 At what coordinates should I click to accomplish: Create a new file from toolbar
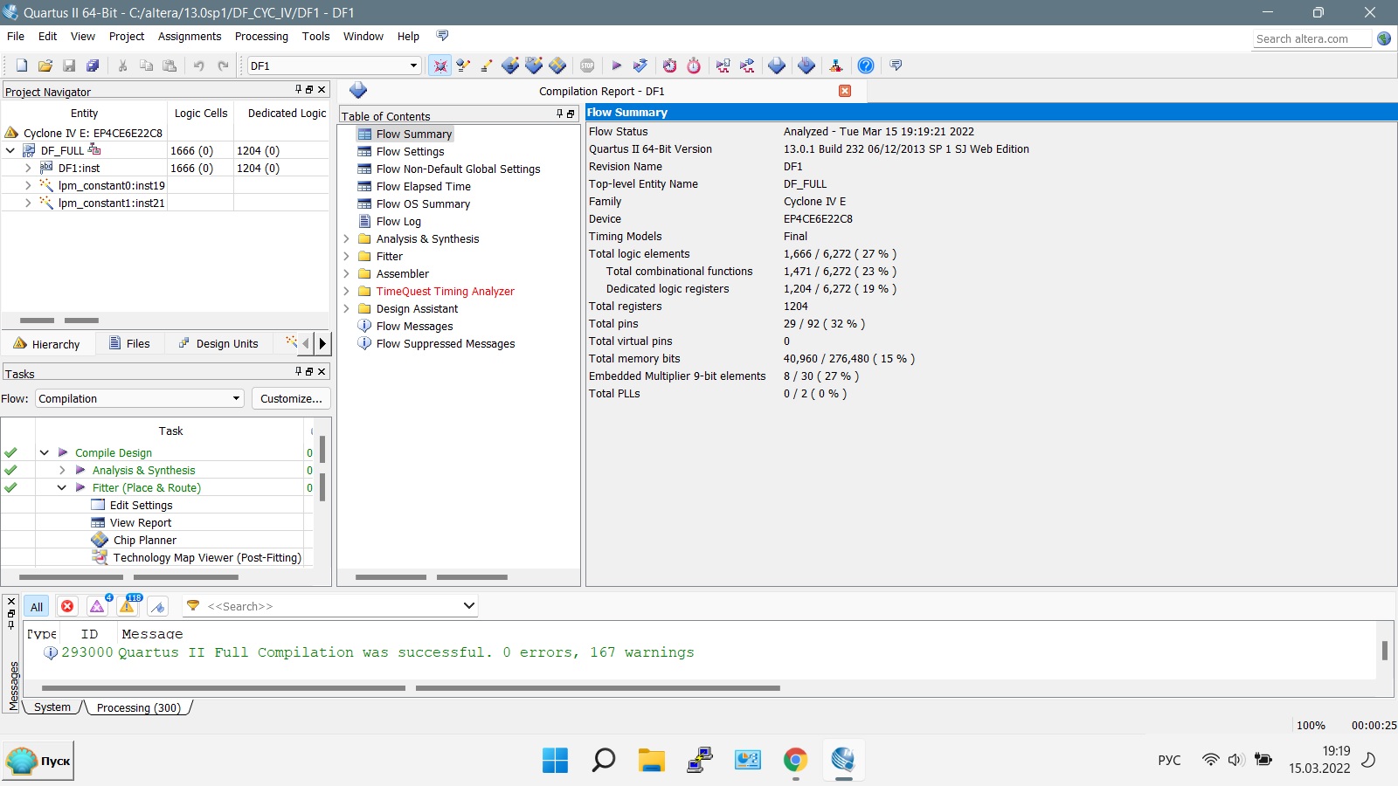click(22, 65)
